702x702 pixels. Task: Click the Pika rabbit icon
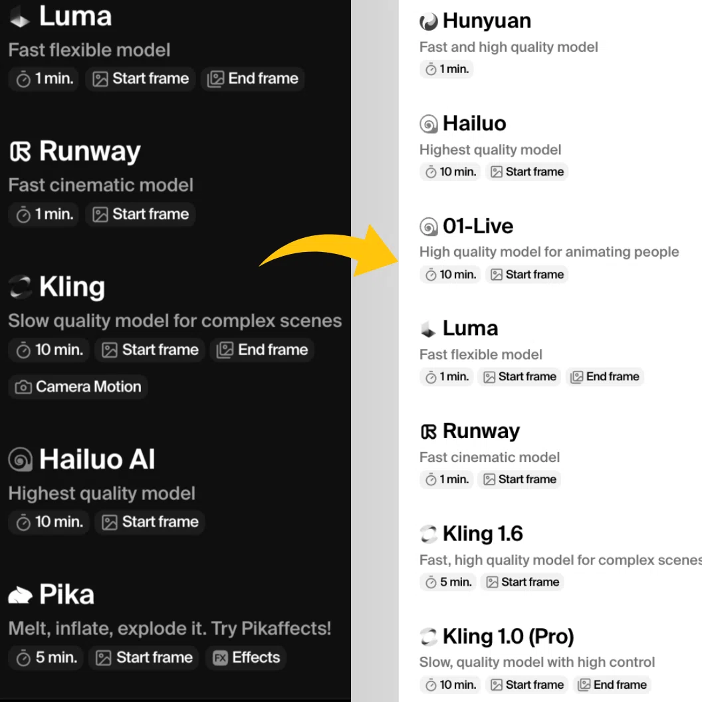point(20,595)
